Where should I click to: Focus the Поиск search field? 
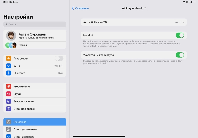pyautogui.click(x=35, y=24)
